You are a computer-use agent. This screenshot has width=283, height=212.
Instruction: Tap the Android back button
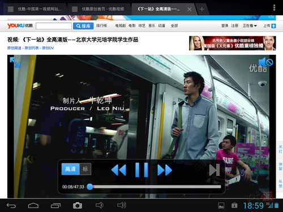[11, 205]
